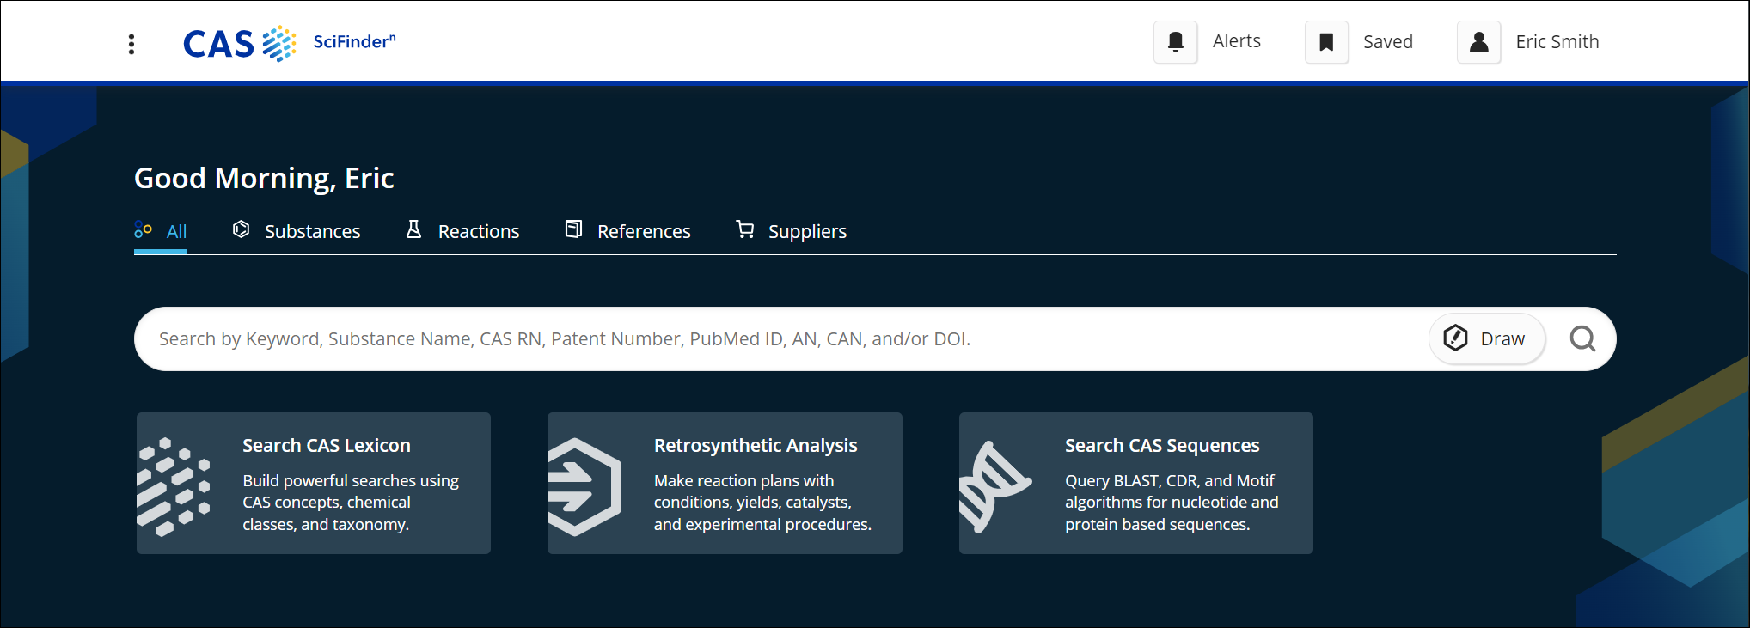Switch to the Reactions tab
Screen dimensions: 1750x628
[x=462, y=231]
